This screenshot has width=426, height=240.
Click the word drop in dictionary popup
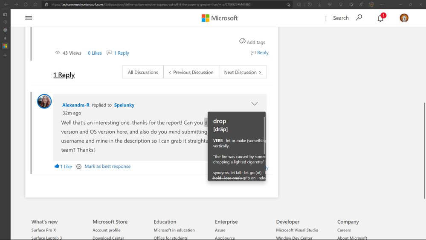(220, 121)
